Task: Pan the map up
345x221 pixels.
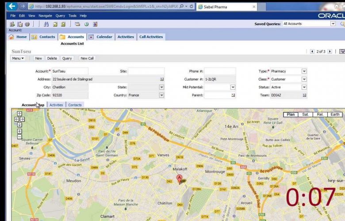Action: pyautogui.click(x=19, y=114)
